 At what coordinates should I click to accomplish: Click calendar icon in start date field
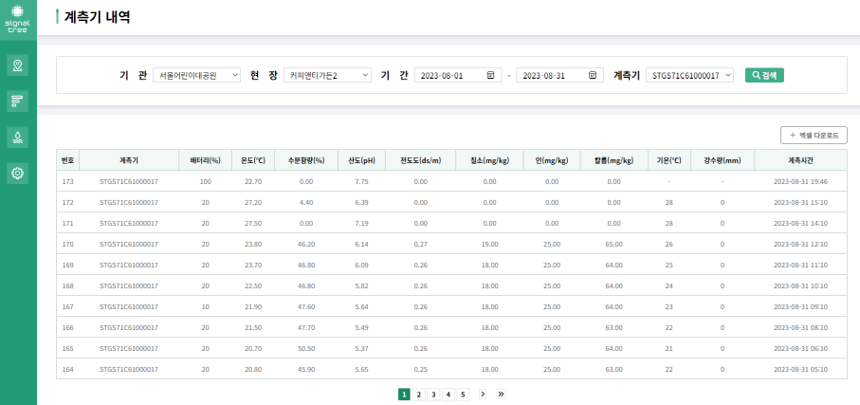pos(490,75)
